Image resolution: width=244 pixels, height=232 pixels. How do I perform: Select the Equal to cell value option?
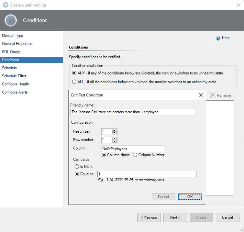pos(77,174)
